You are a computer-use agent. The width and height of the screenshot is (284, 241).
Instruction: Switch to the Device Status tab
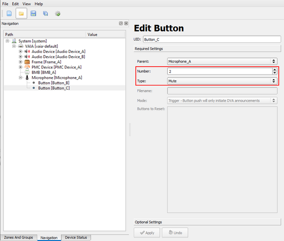[x=76, y=237]
